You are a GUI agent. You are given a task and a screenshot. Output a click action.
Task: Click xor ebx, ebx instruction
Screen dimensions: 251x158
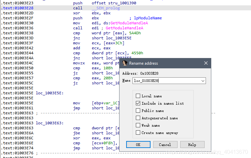point(92,13)
